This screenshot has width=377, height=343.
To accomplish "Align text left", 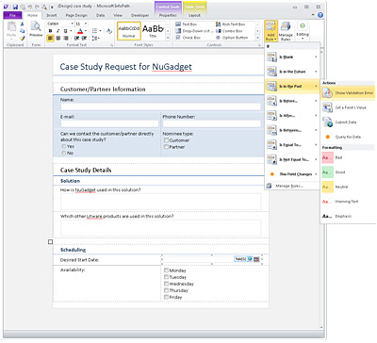I will [x=50, y=39].
